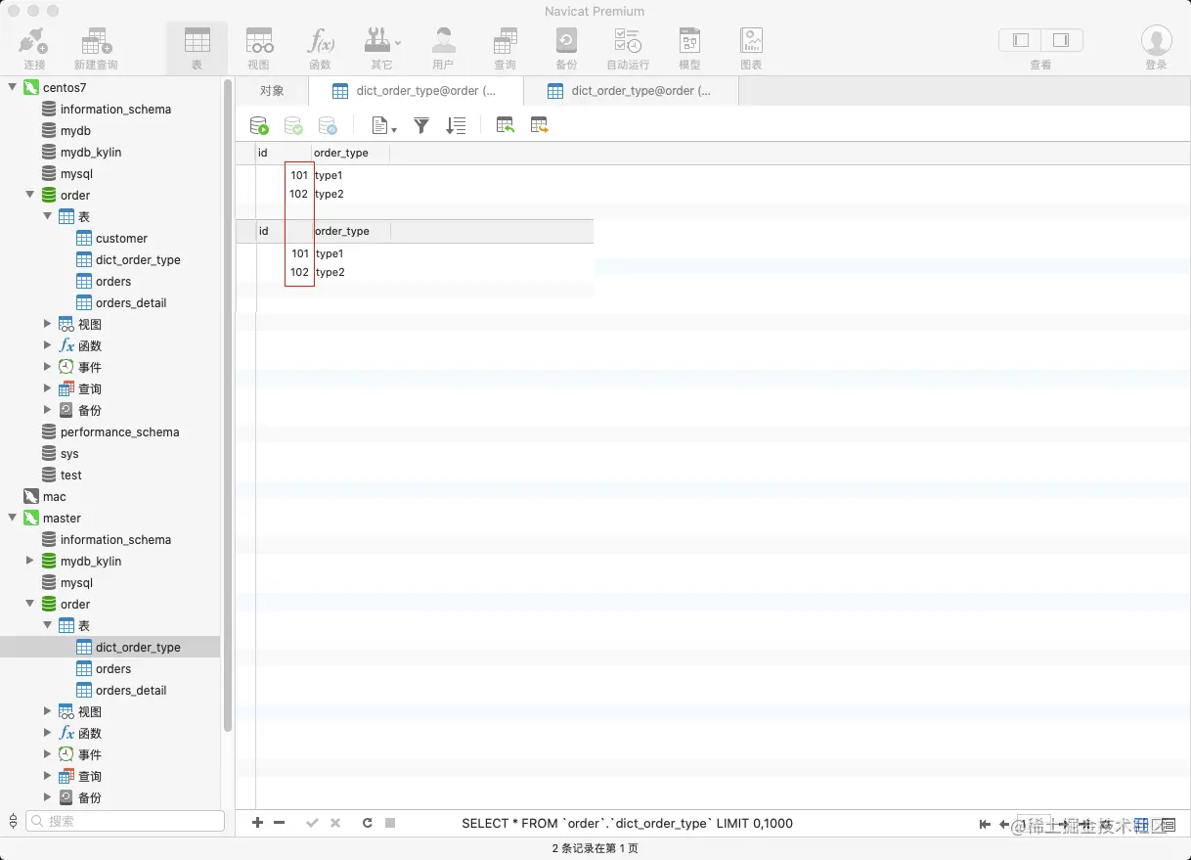Select orders_detail under centos7 order database
Viewport: 1191px width, 860px height.
click(x=131, y=302)
